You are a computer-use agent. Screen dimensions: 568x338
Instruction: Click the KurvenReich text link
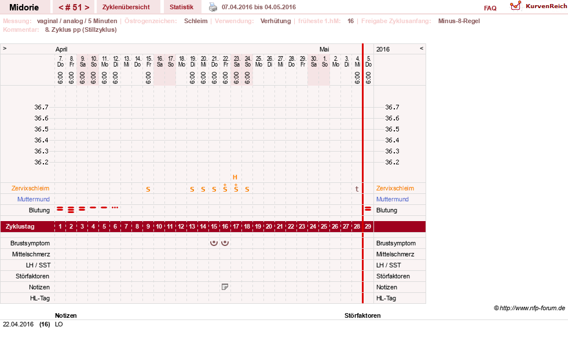click(546, 6)
